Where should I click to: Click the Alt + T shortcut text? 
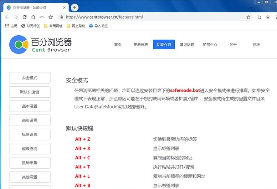pos(82,167)
